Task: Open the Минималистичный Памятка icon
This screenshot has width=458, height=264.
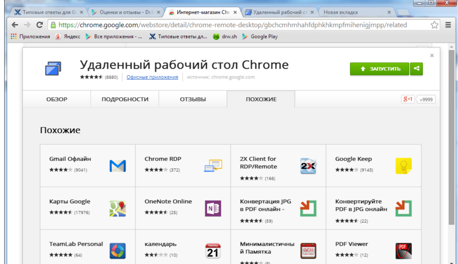Action: (x=308, y=251)
